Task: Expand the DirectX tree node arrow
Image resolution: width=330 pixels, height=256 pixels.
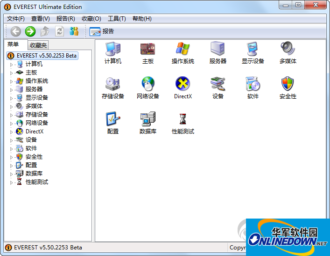Action: pos(11,132)
